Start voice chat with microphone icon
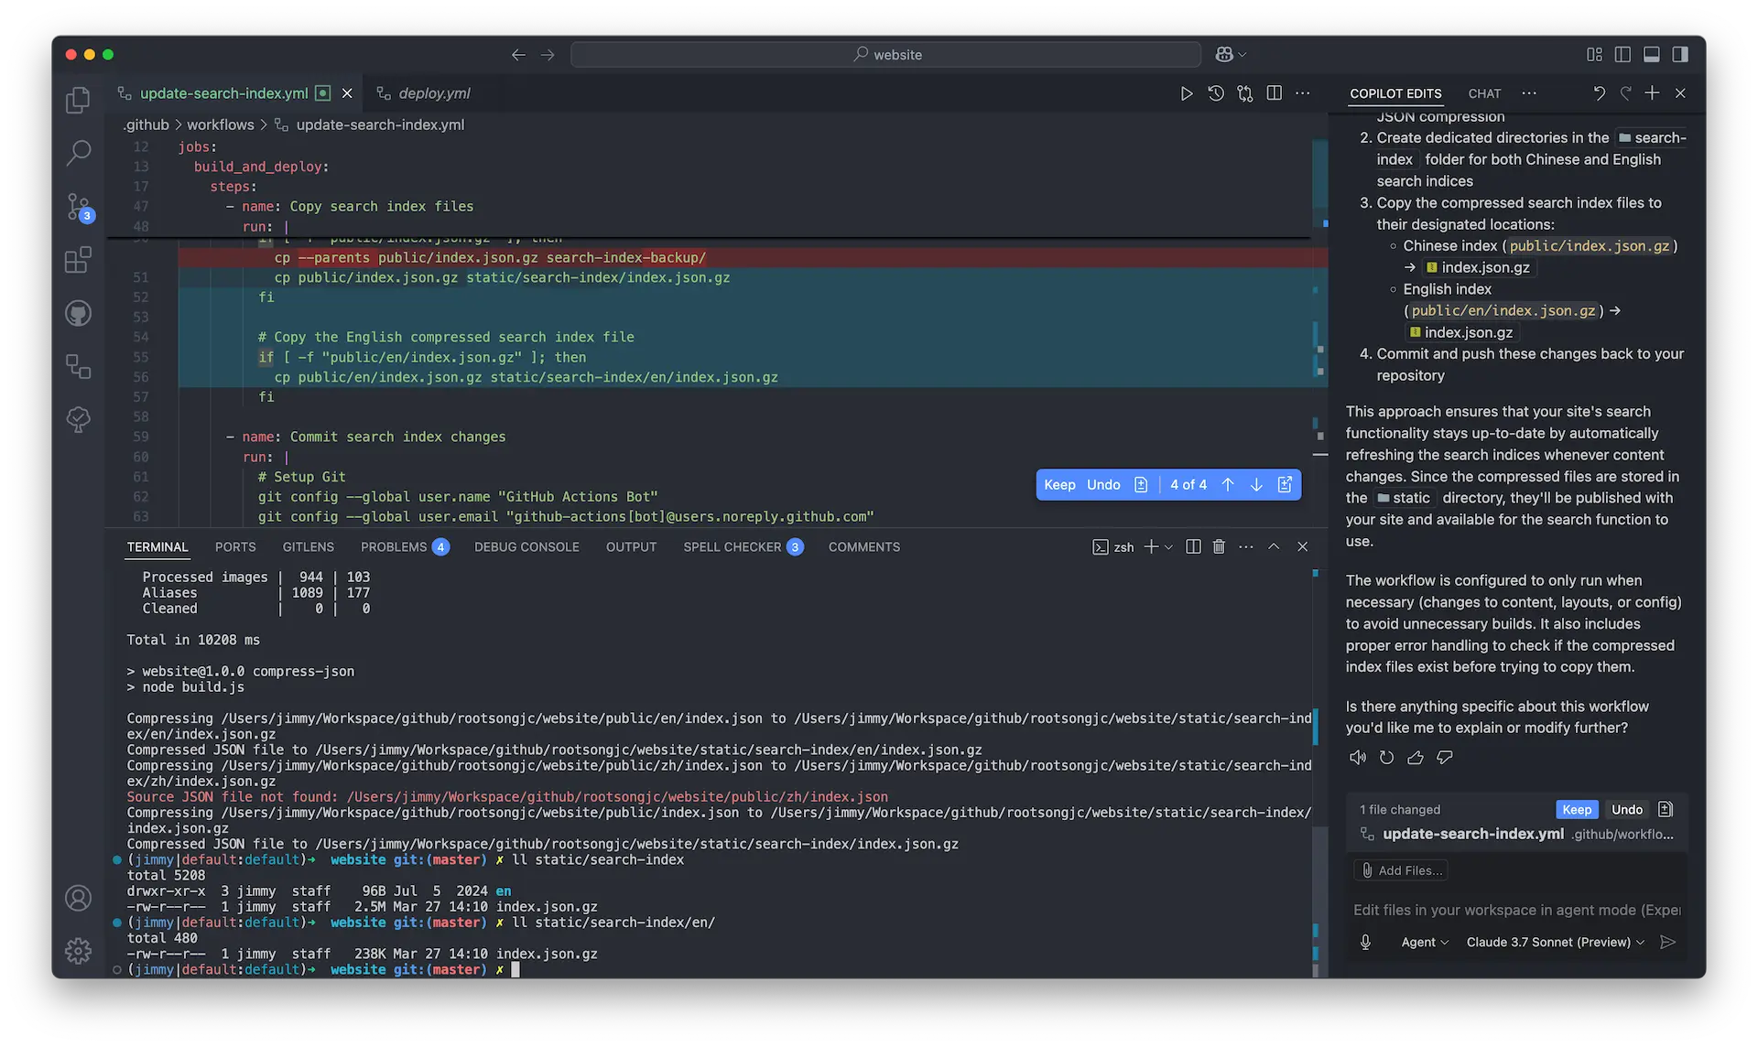Viewport: 1758px width, 1047px height. (x=1365, y=942)
